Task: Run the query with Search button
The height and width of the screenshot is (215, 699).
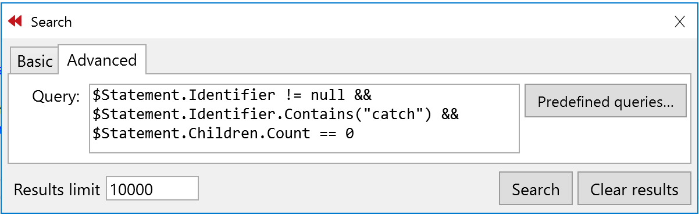Action: pos(536,189)
